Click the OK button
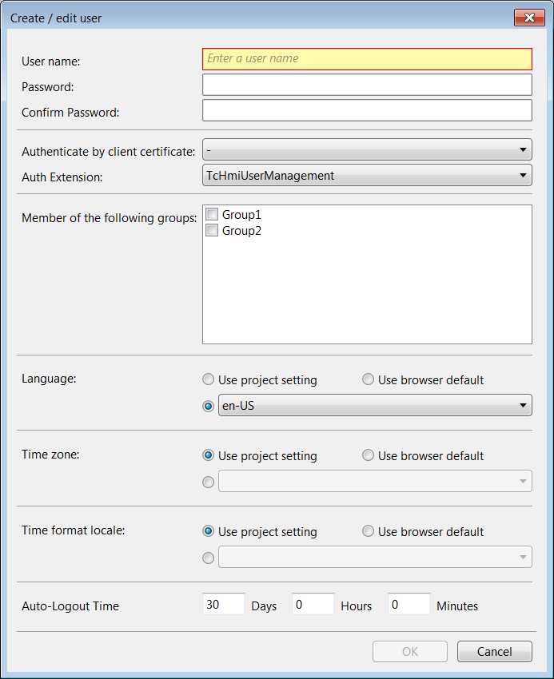This screenshot has width=554, height=679. pos(409,651)
